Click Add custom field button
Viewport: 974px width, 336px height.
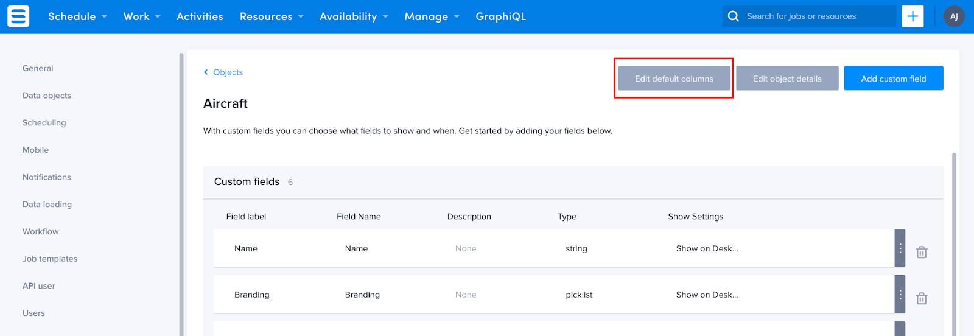[894, 79]
